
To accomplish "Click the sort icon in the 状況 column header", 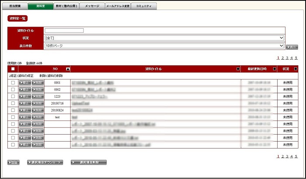I will [x=296, y=69].
